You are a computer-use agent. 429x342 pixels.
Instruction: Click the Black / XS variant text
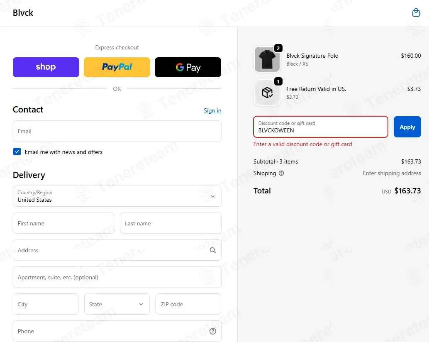pyautogui.click(x=297, y=64)
